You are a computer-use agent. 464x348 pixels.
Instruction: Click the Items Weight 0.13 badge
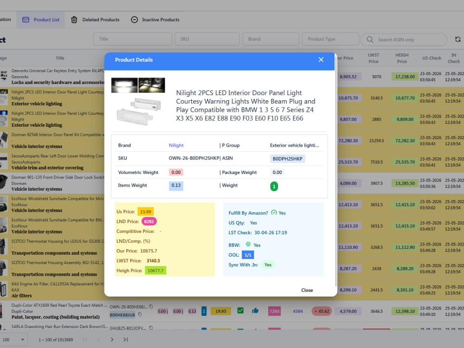coord(176,186)
